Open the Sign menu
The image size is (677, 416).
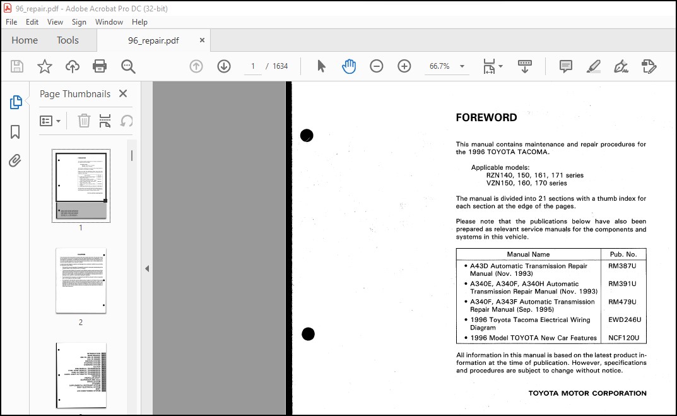coord(79,22)
